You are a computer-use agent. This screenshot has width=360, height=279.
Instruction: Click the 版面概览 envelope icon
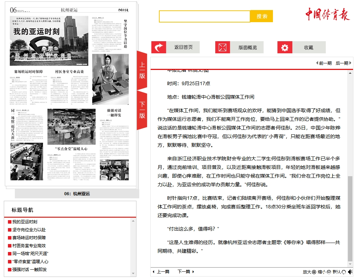[x=222, y=47]
